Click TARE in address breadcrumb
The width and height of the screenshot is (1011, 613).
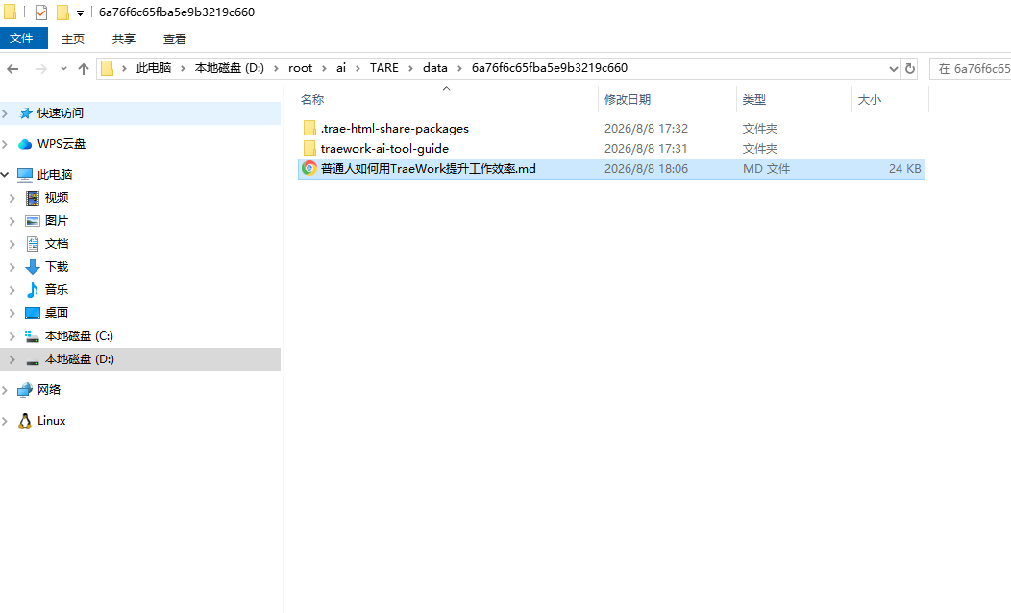point(384,67)
